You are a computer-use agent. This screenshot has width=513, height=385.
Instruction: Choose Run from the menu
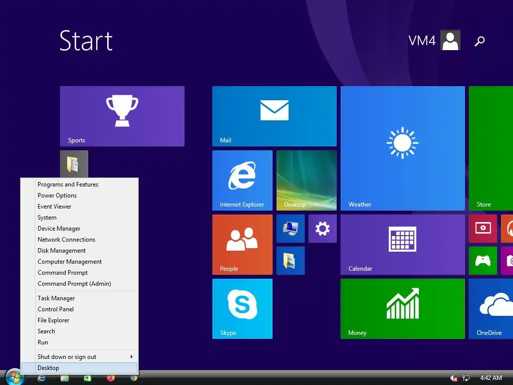[80, 342]
